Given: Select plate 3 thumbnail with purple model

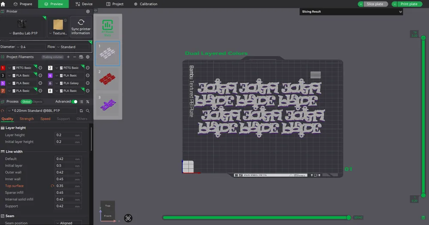Looking at the screenshot, I should coord(108,104).
